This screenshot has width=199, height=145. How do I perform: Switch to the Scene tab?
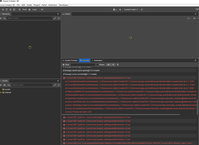click(x=66, y=14)
